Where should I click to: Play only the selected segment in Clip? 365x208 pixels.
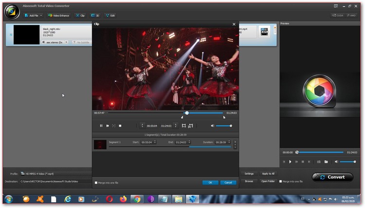click(x=113, y=126)
